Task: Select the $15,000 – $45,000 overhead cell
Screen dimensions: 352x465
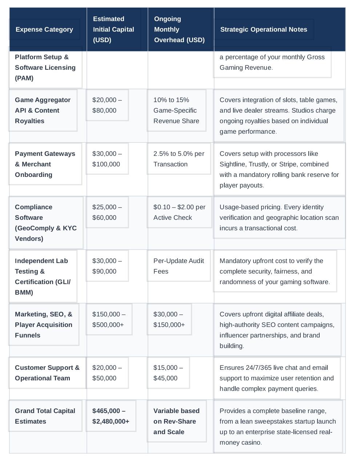Action: pyautogui.click(x=168, y=373)
